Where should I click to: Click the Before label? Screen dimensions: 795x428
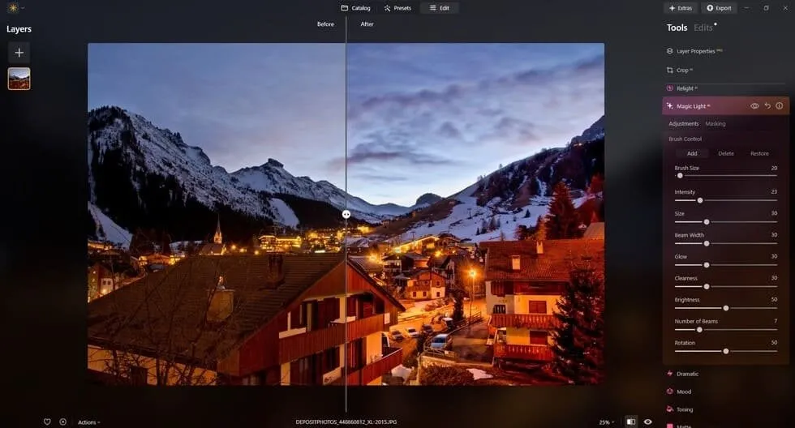[x=325, y=24]
